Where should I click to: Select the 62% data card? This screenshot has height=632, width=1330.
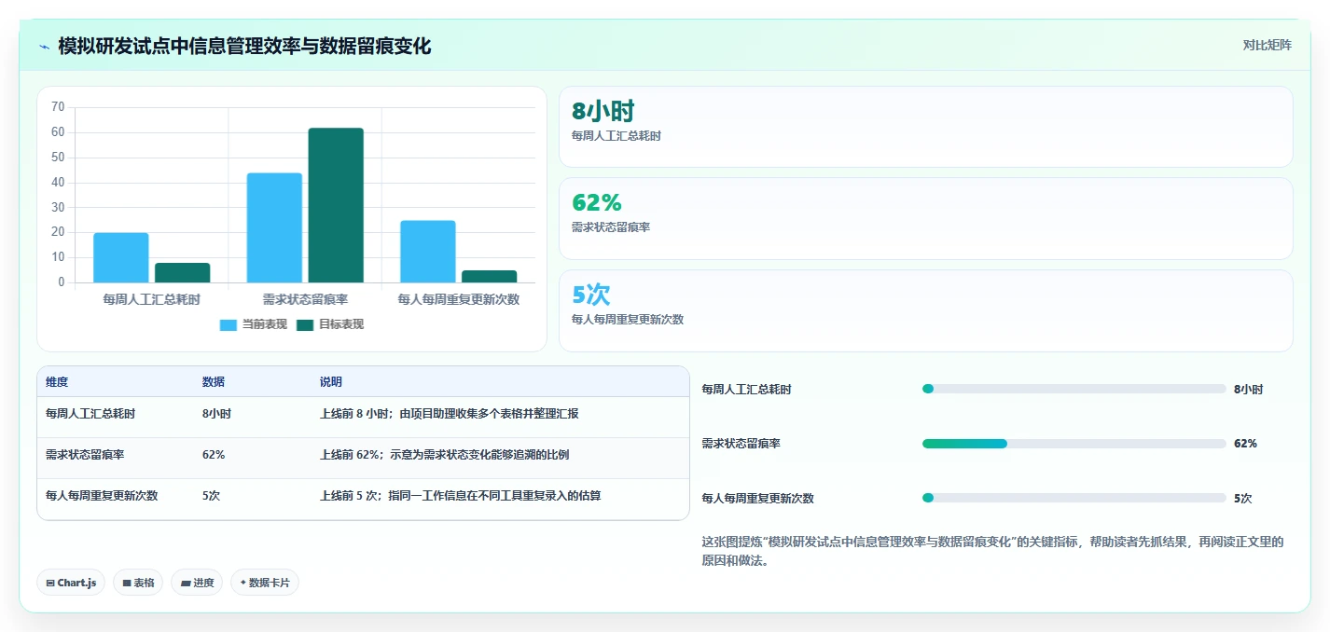925,218
